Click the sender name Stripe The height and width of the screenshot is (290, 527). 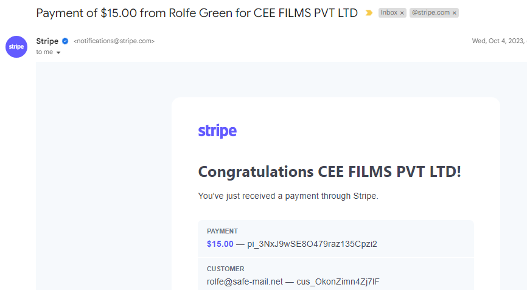point(47,41)
